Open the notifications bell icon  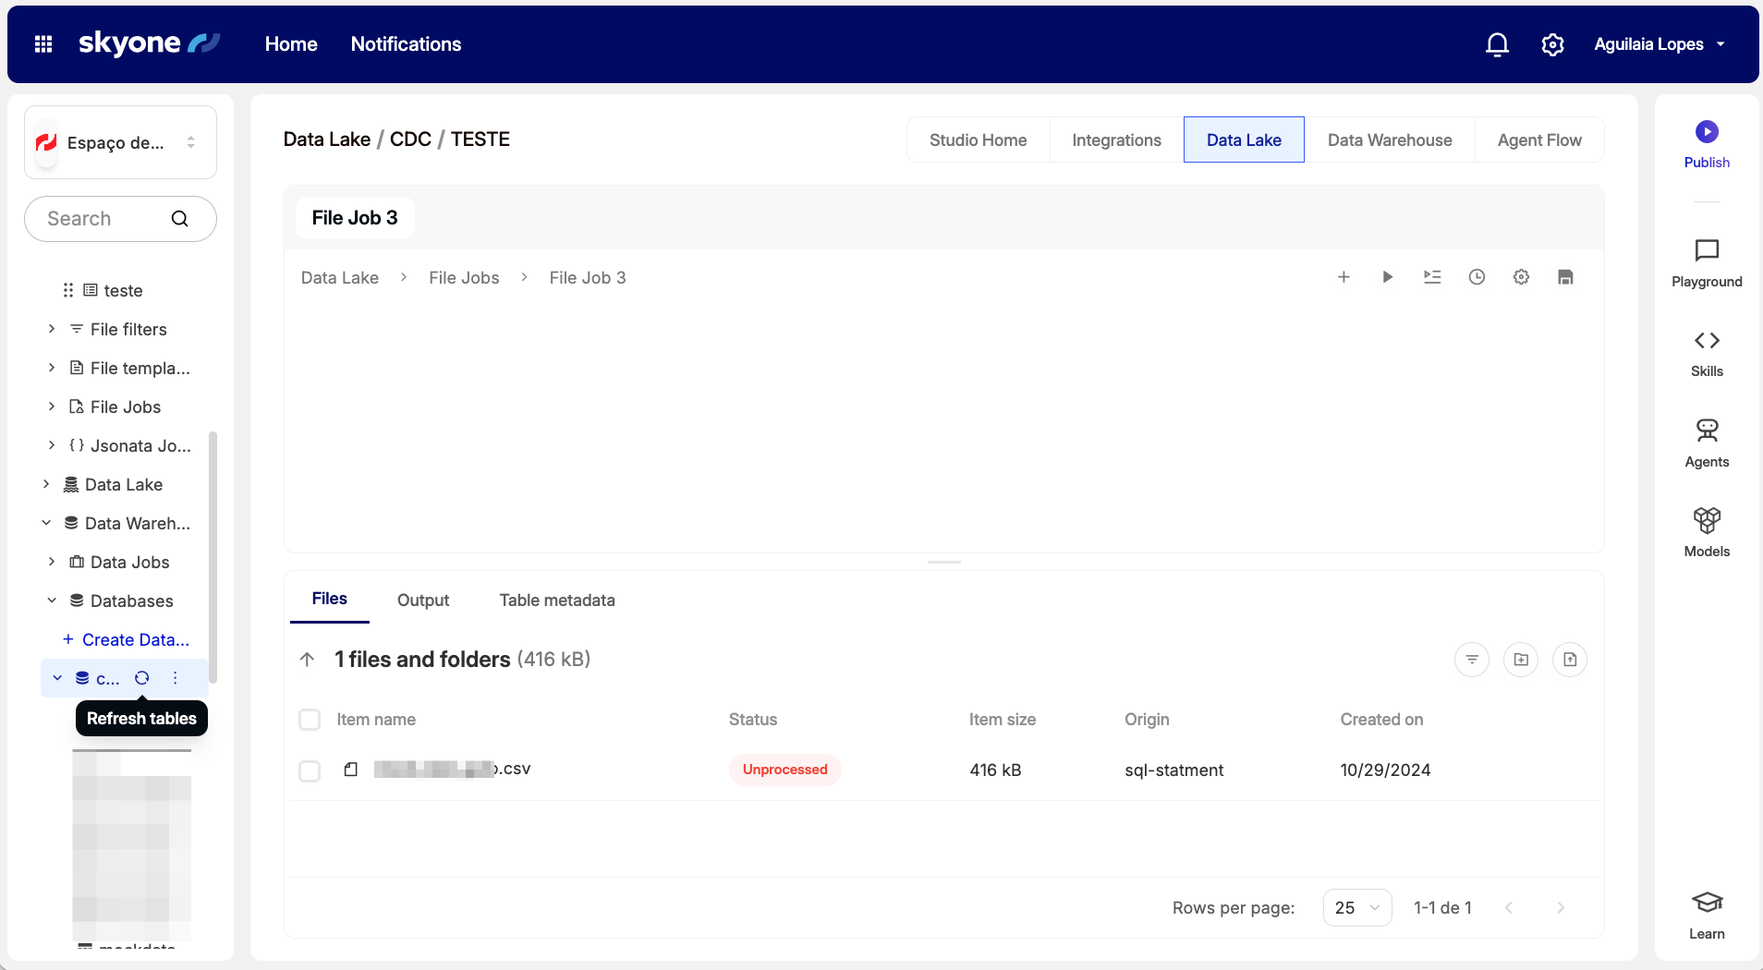(1497, 44)
